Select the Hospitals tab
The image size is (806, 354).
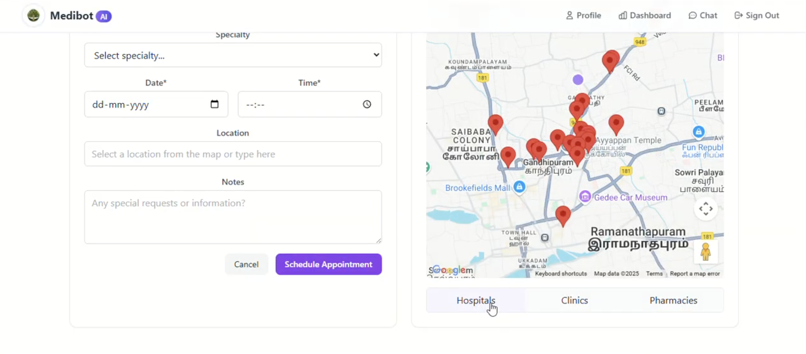tap(475, 300)
